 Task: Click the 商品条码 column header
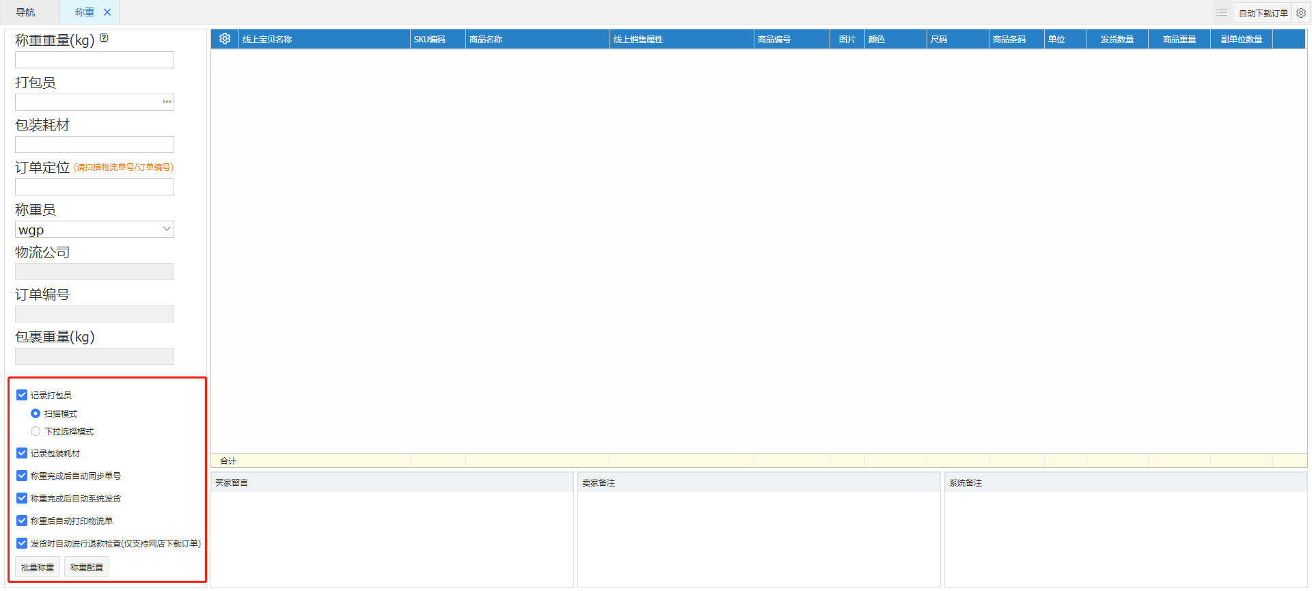click(1016, 39)
